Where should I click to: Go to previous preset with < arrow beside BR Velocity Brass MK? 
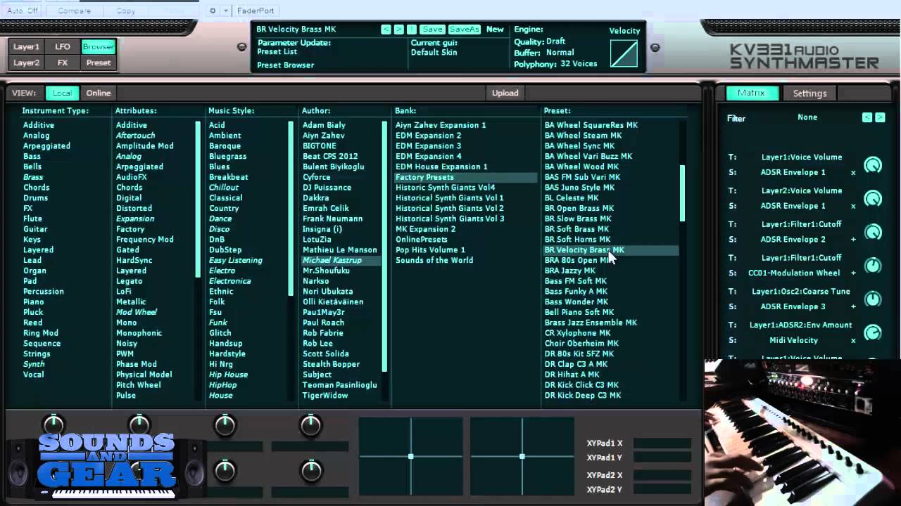[386, 30]
